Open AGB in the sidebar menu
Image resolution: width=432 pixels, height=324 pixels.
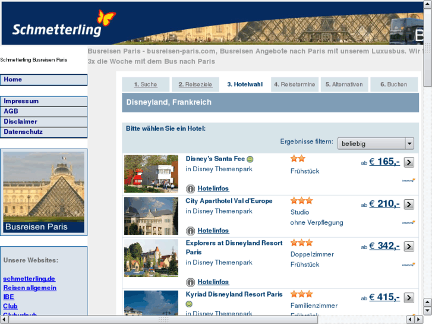pyautogui.click(x=43, y=111)
